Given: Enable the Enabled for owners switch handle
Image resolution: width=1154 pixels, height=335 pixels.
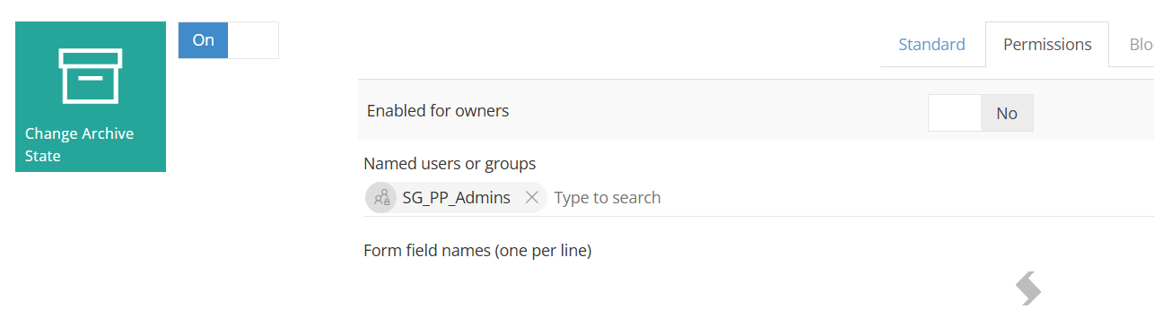Looking at the screenshot, I should (955, 113).
